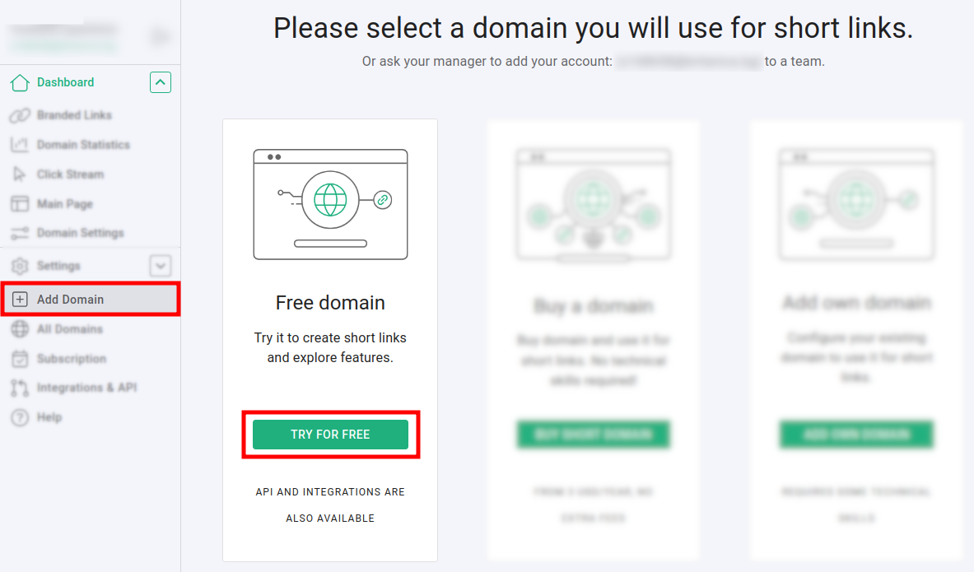Select the Free domain illustration
Screen dimensions: 974x572
pyautogui.click(x=330, y=204)
